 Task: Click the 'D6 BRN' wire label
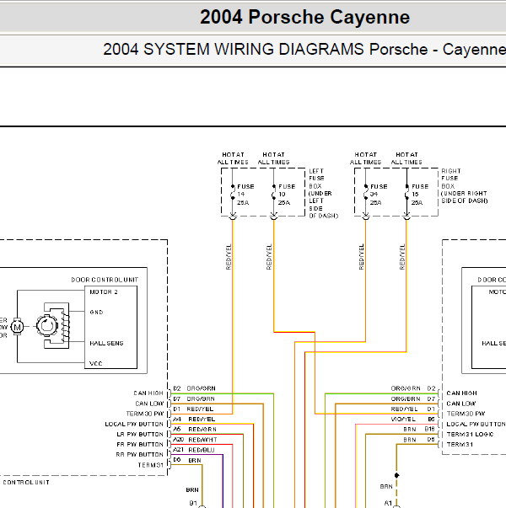click(x=187, y=460)
